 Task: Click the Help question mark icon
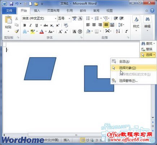pos(152,11)
